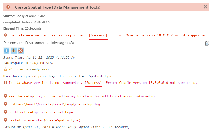The height and width of the screenshot is (138, 212).
Task: Toggle the error messages filter icon
Action: [21, 51]
